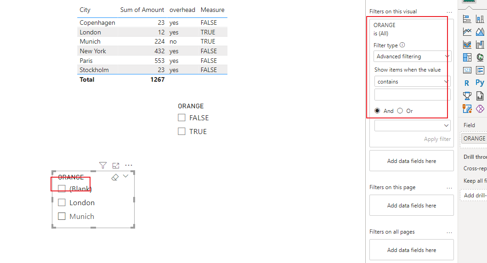Clear slicer selections with eraser icon
This screenshot has height=263, width=487.
click(x=115, y=177)
